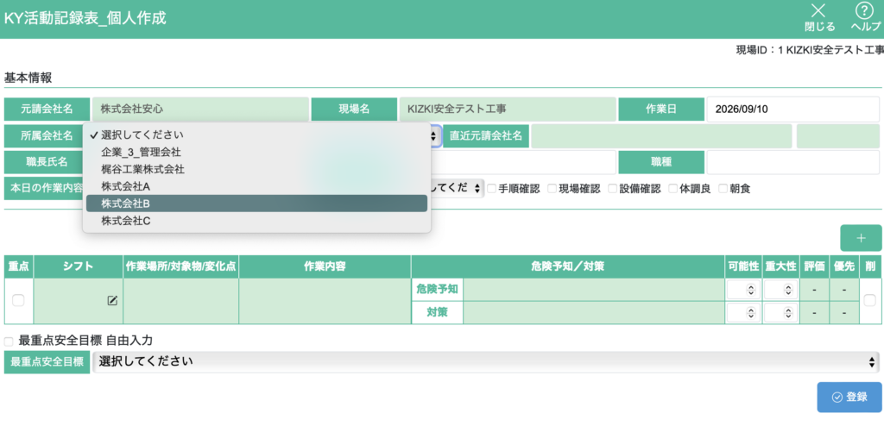Check the 重点 checkbox in the table row

[19, 301]
